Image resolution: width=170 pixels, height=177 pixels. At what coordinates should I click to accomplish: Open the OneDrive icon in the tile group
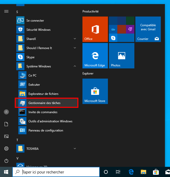pyautogui.click(x=113, y=29)
